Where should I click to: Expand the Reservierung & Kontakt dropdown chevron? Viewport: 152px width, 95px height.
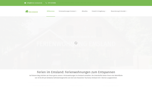click(x=127, y=11)
